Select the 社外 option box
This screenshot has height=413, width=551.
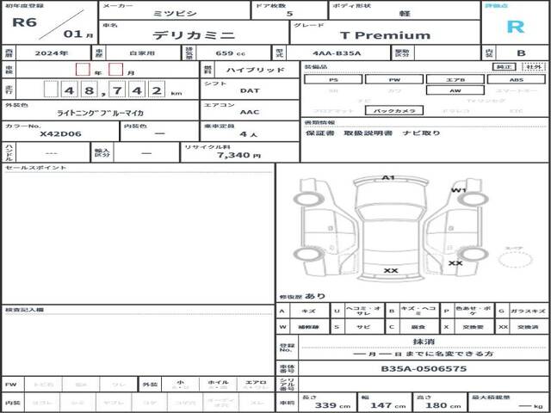[x=533, y=66]
